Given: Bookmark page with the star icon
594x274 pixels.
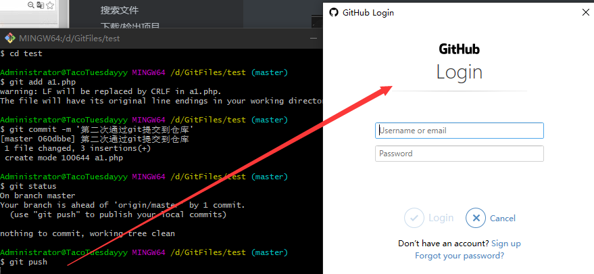Looking at the screenshot, I should [50, 5].
